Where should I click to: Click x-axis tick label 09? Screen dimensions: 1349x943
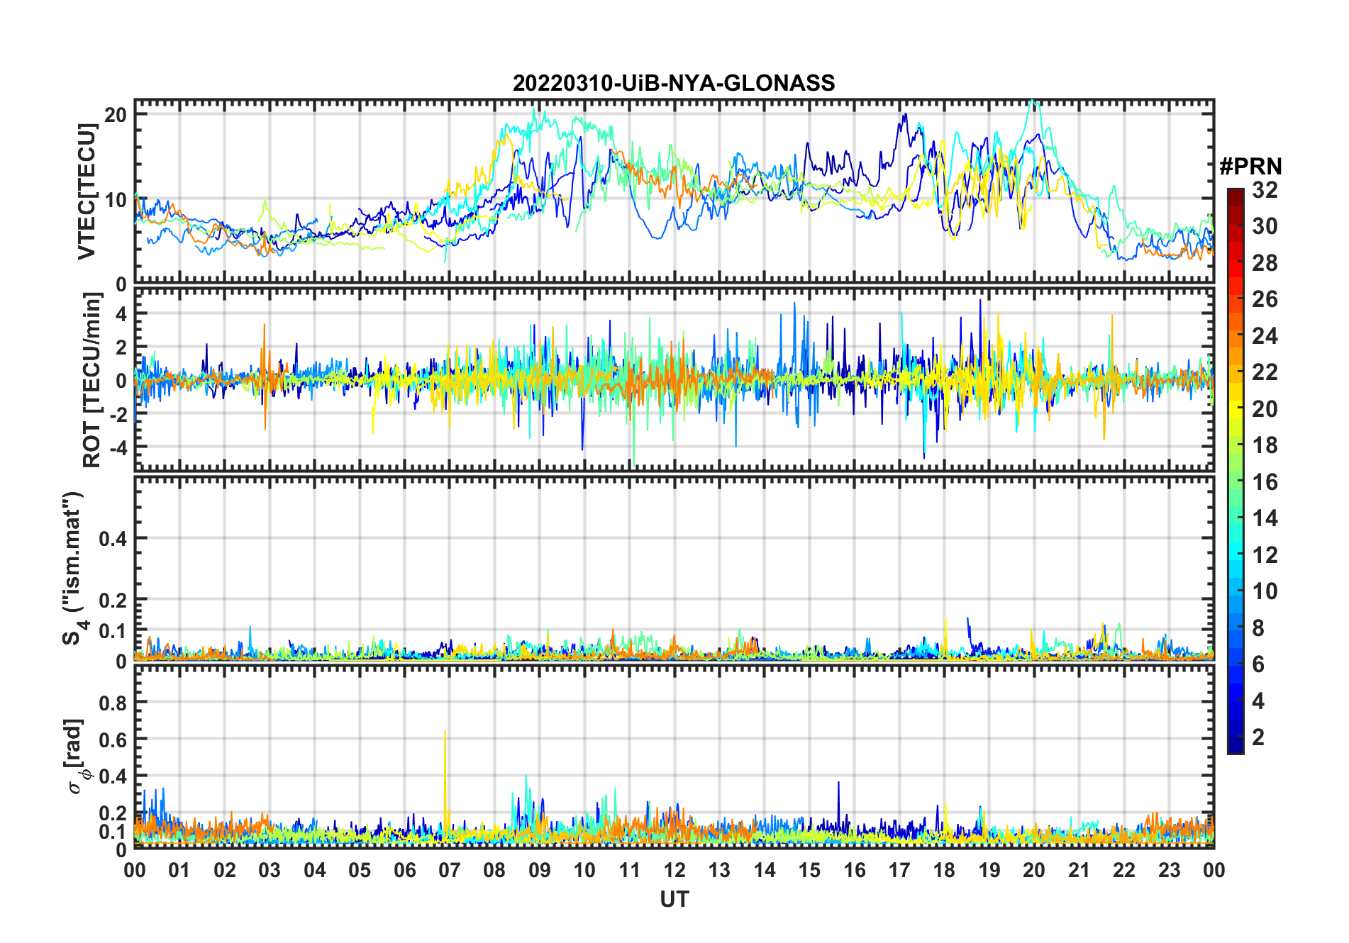tap(540, 871)
